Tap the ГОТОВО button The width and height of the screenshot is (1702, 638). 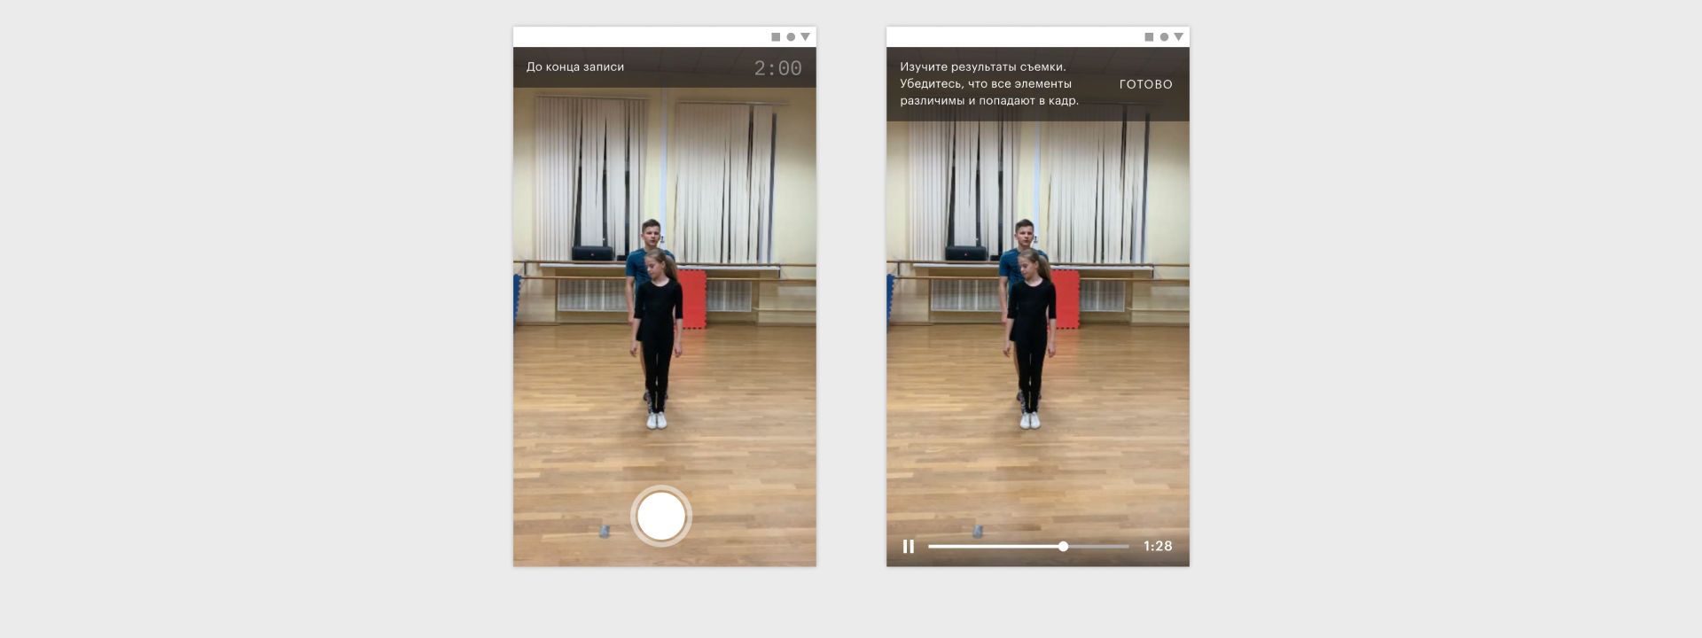[1145, 84]
